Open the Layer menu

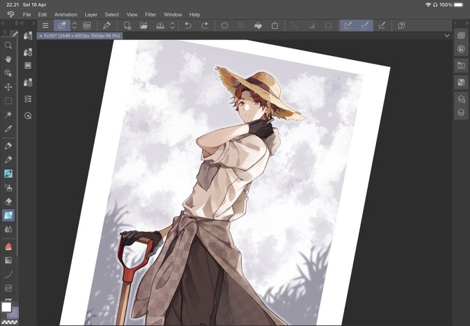[91, 15]
